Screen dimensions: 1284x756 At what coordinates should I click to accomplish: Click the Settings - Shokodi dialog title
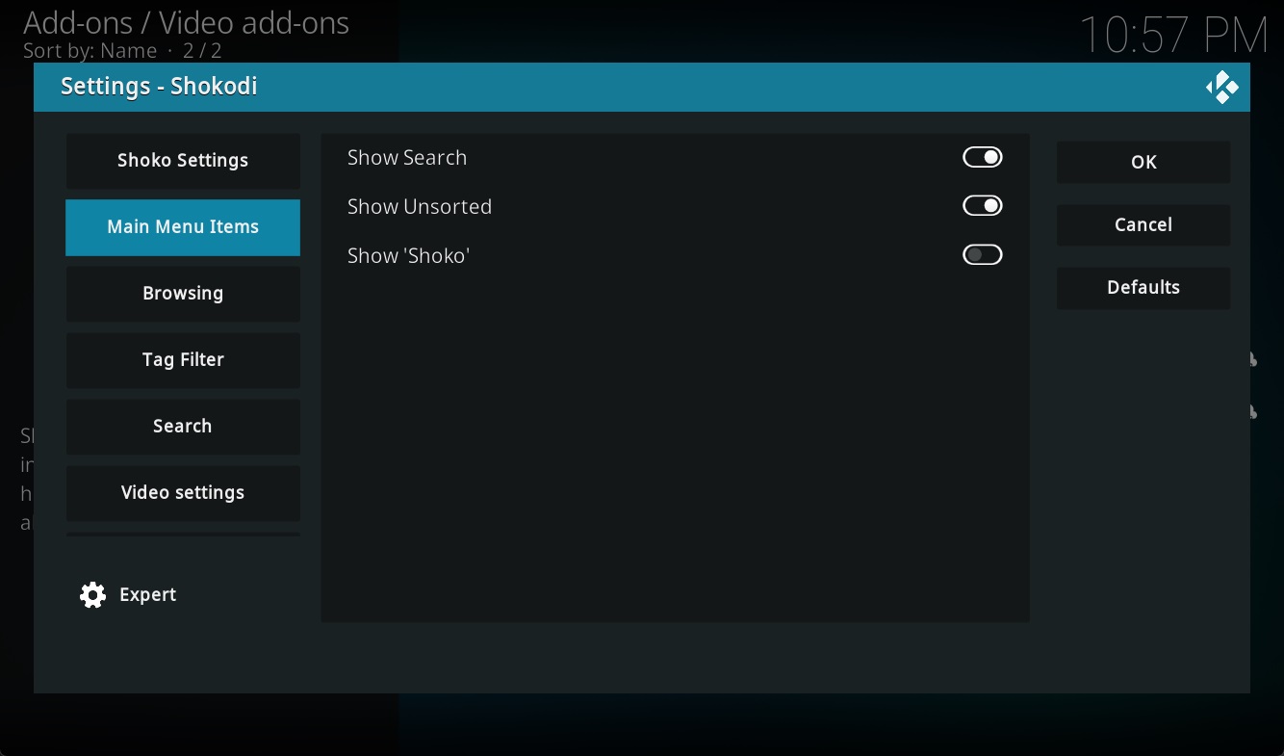[159, 87]
